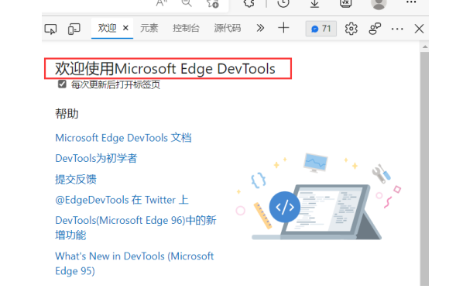Open Microsoft Edge DevTools 文档 link

[123, 138]
